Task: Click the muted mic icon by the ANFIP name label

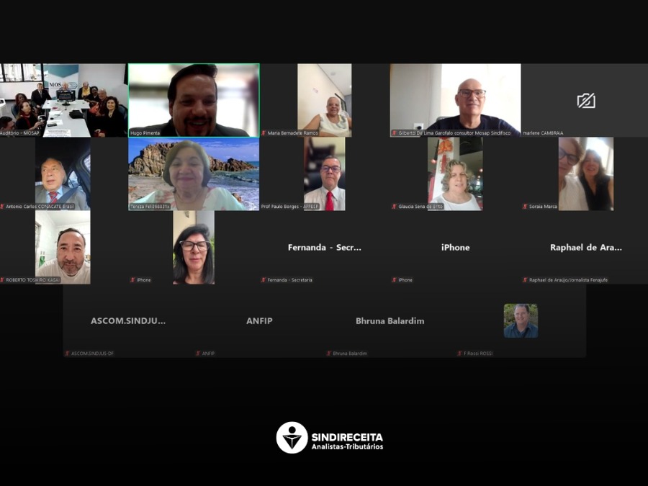Action: 198,354
